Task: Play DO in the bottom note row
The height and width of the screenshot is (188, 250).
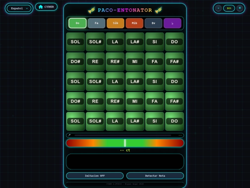Action: 174,121
